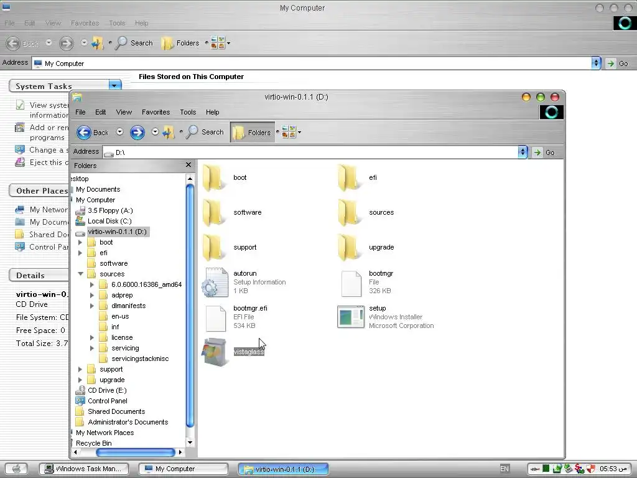Select the vistaglass installer icon
Screen dimensions: 637x478
215,352
